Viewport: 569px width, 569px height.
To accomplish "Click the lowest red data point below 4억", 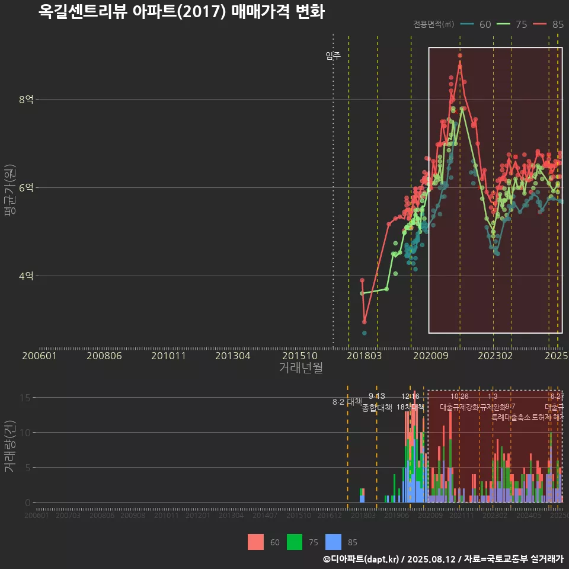I will 365,322.
